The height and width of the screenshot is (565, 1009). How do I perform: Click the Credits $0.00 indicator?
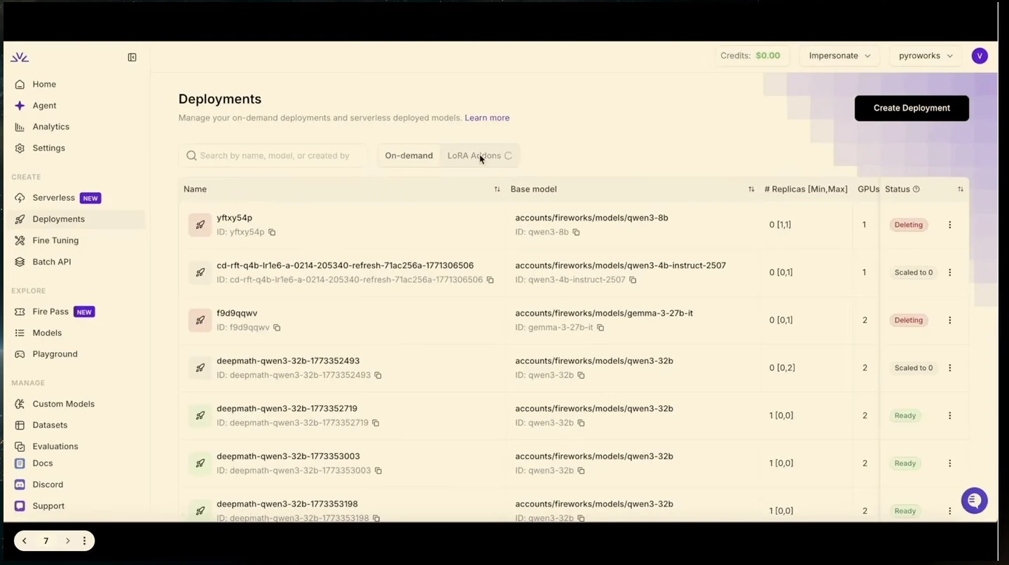pyautogui.click(x=753, y=56)
